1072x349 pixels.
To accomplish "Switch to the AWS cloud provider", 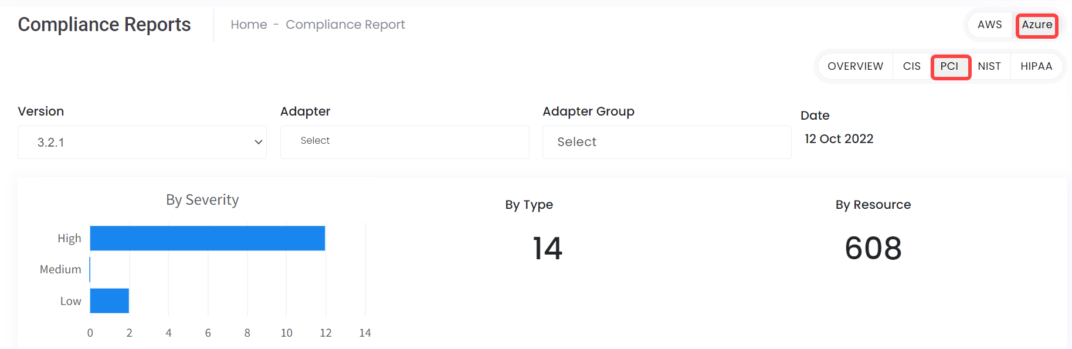I will 989,25.
